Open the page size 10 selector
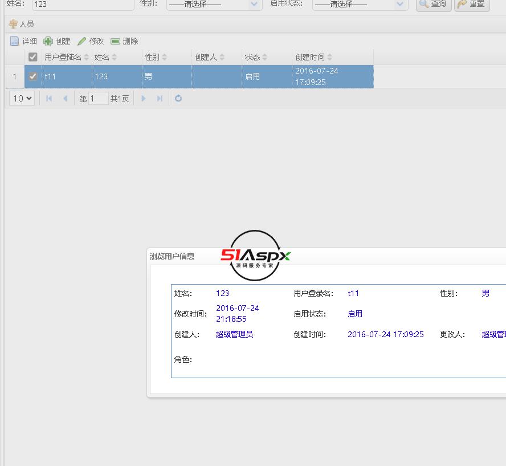Screen dimensions: 506x466 pos(22,99)
